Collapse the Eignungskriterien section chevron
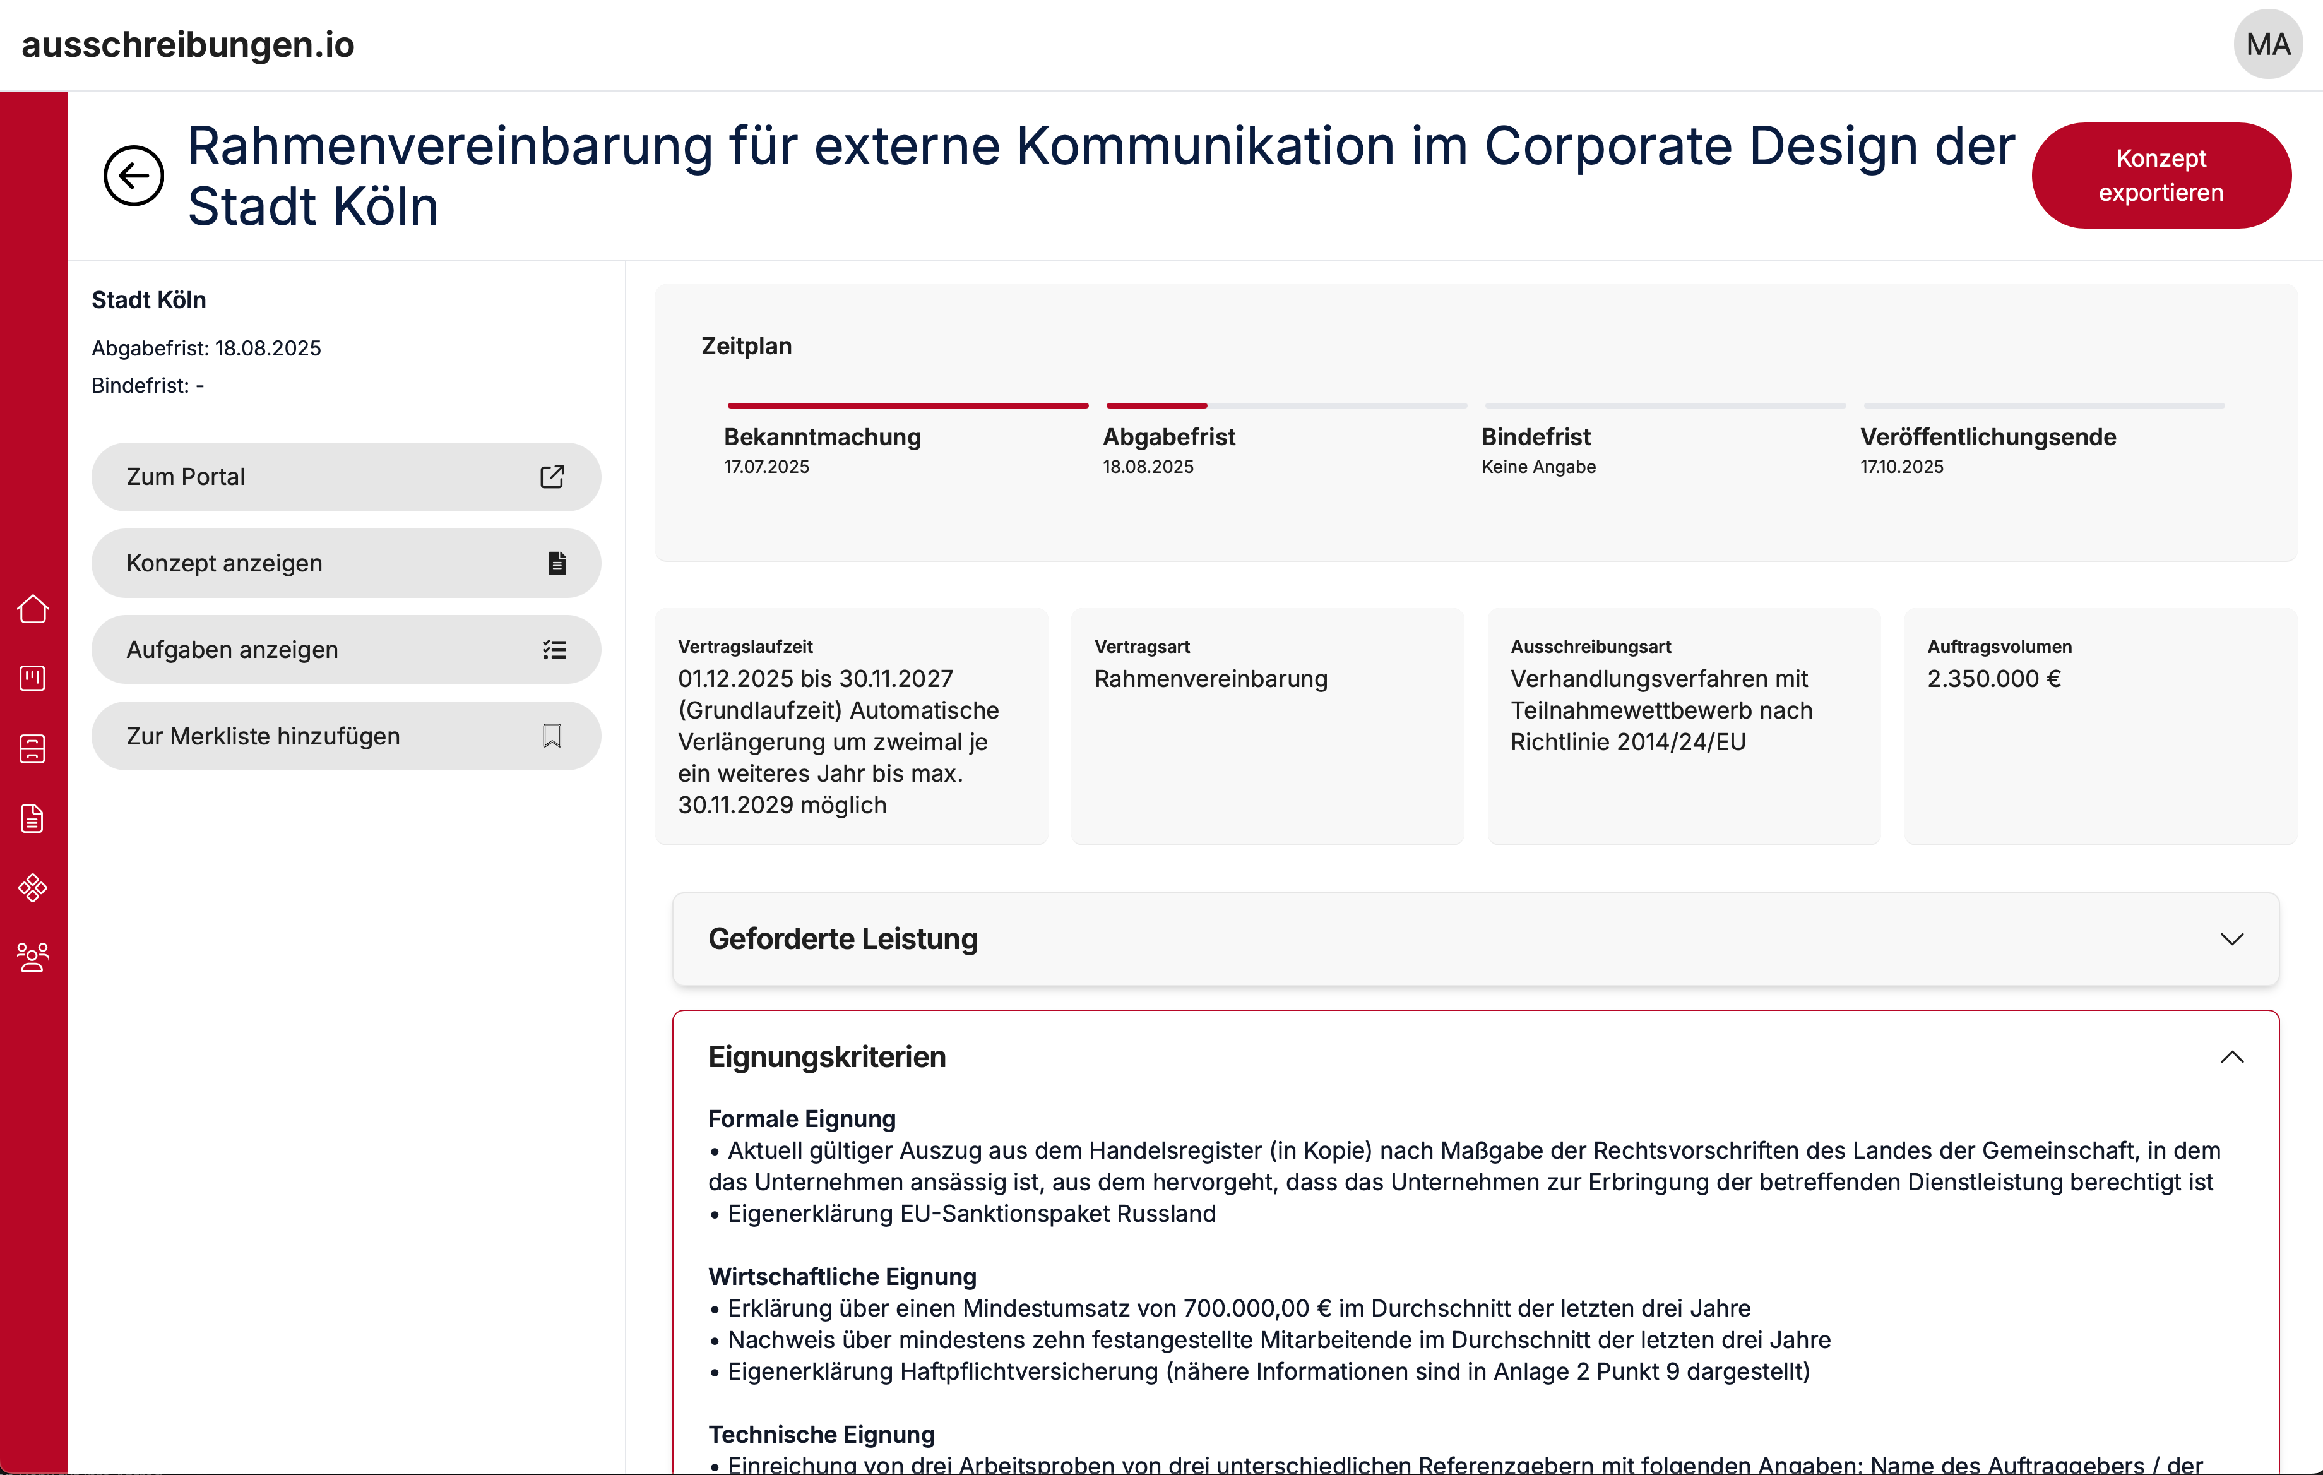Image resolution: width=2323 pixels, height=1475 pixels. pos(2231,1057)
